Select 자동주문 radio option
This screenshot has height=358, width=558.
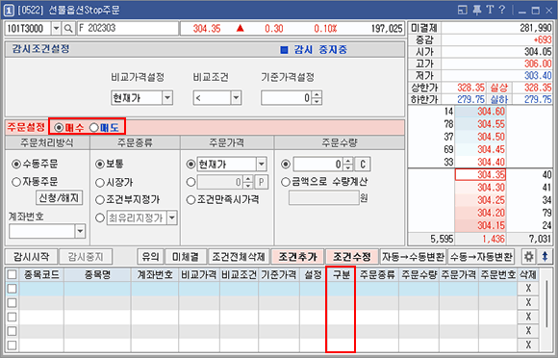(x=16, y=182)
